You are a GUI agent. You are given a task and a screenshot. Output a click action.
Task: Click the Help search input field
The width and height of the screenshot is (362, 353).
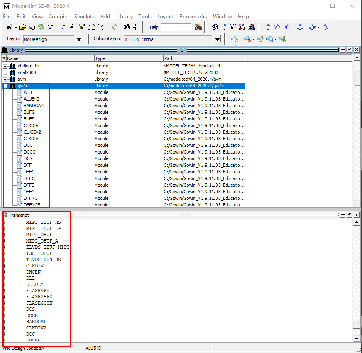click(x=176, y=27)
